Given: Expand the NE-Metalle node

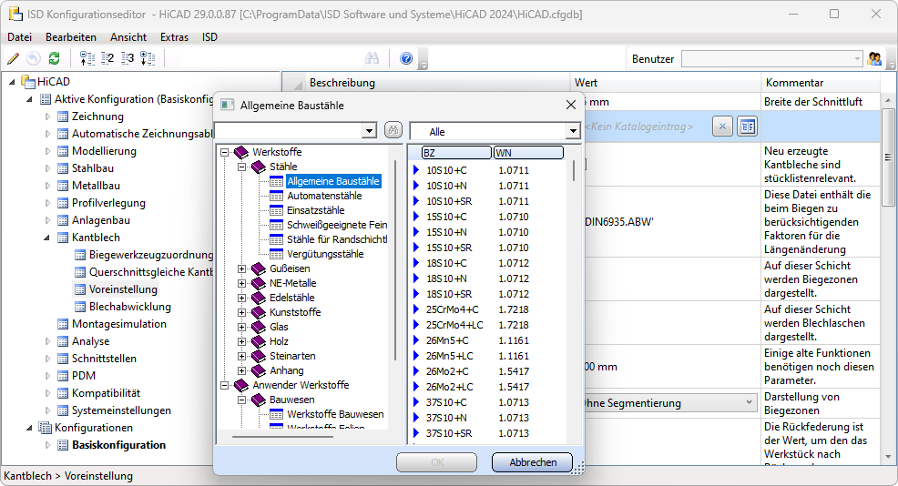Looking at the screenshot, I should tap(241, 283).
